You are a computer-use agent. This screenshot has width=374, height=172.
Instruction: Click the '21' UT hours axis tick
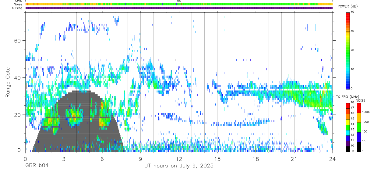click(x=294, y=159)
